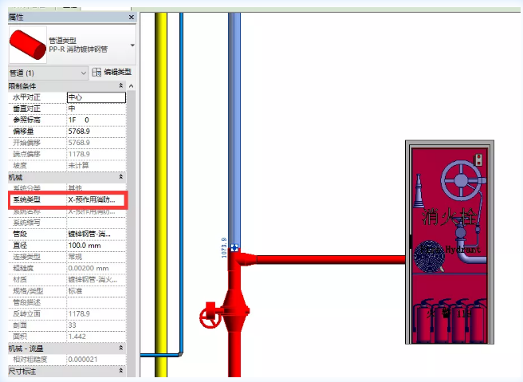Click the 连接类型 value 常规
523x382 pixels.
click(x=96, y=257)
